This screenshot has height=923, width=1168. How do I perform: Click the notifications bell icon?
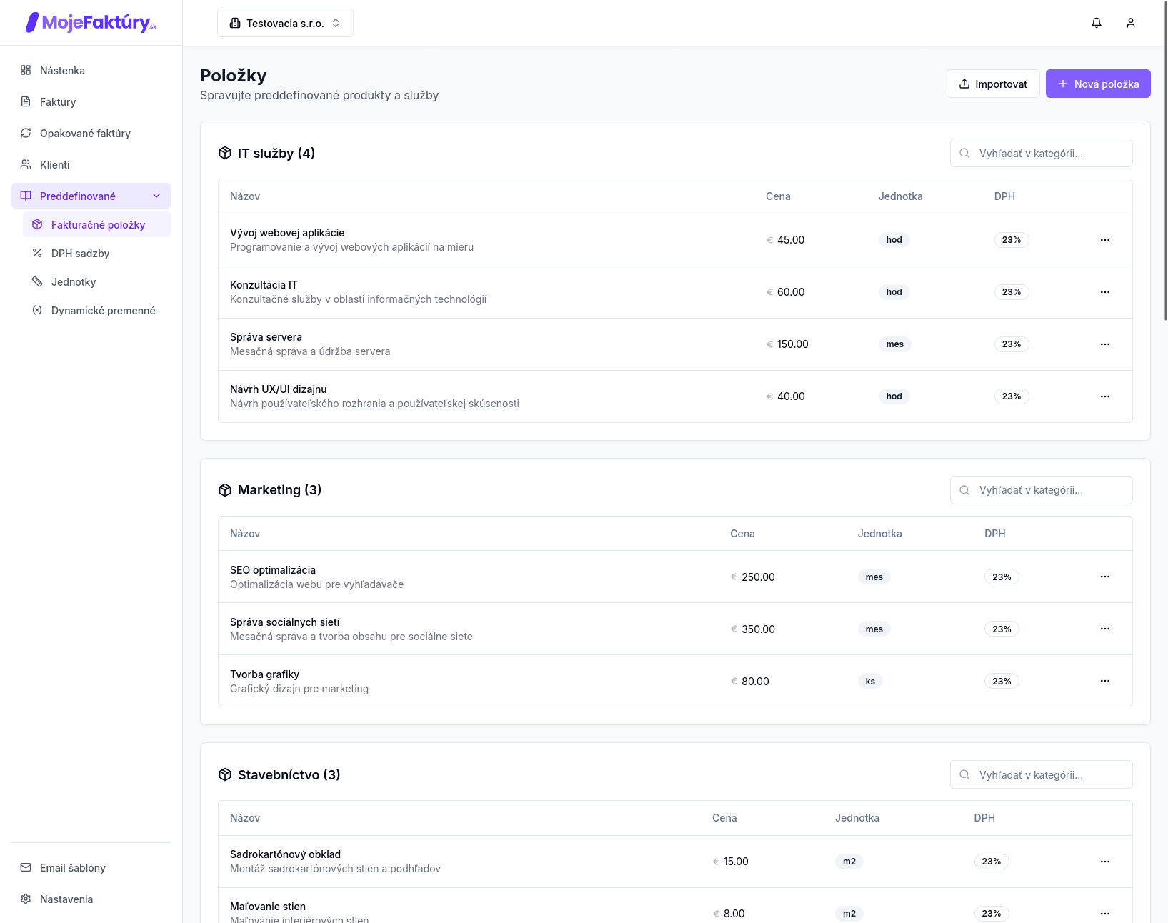pos(1097,23)
